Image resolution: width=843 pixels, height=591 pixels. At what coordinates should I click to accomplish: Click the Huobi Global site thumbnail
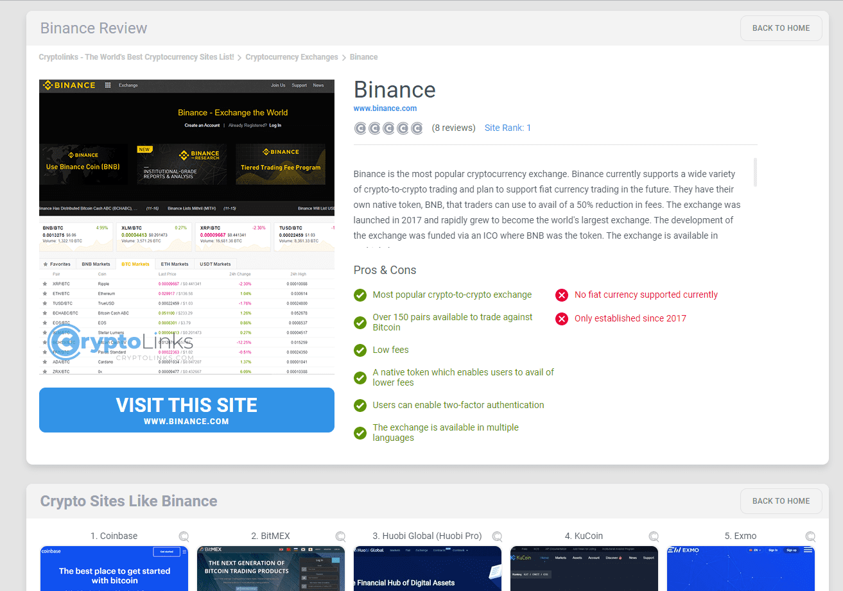(x=427, y=569)
